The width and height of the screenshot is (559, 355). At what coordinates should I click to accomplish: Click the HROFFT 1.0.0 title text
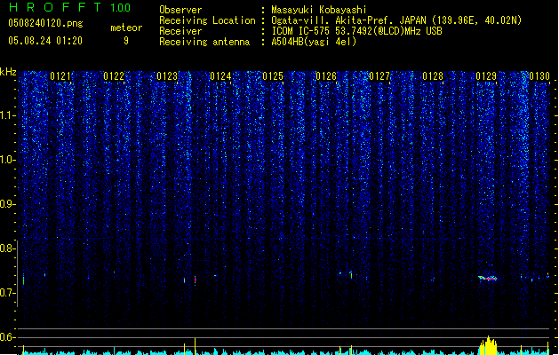pos(70,7)
